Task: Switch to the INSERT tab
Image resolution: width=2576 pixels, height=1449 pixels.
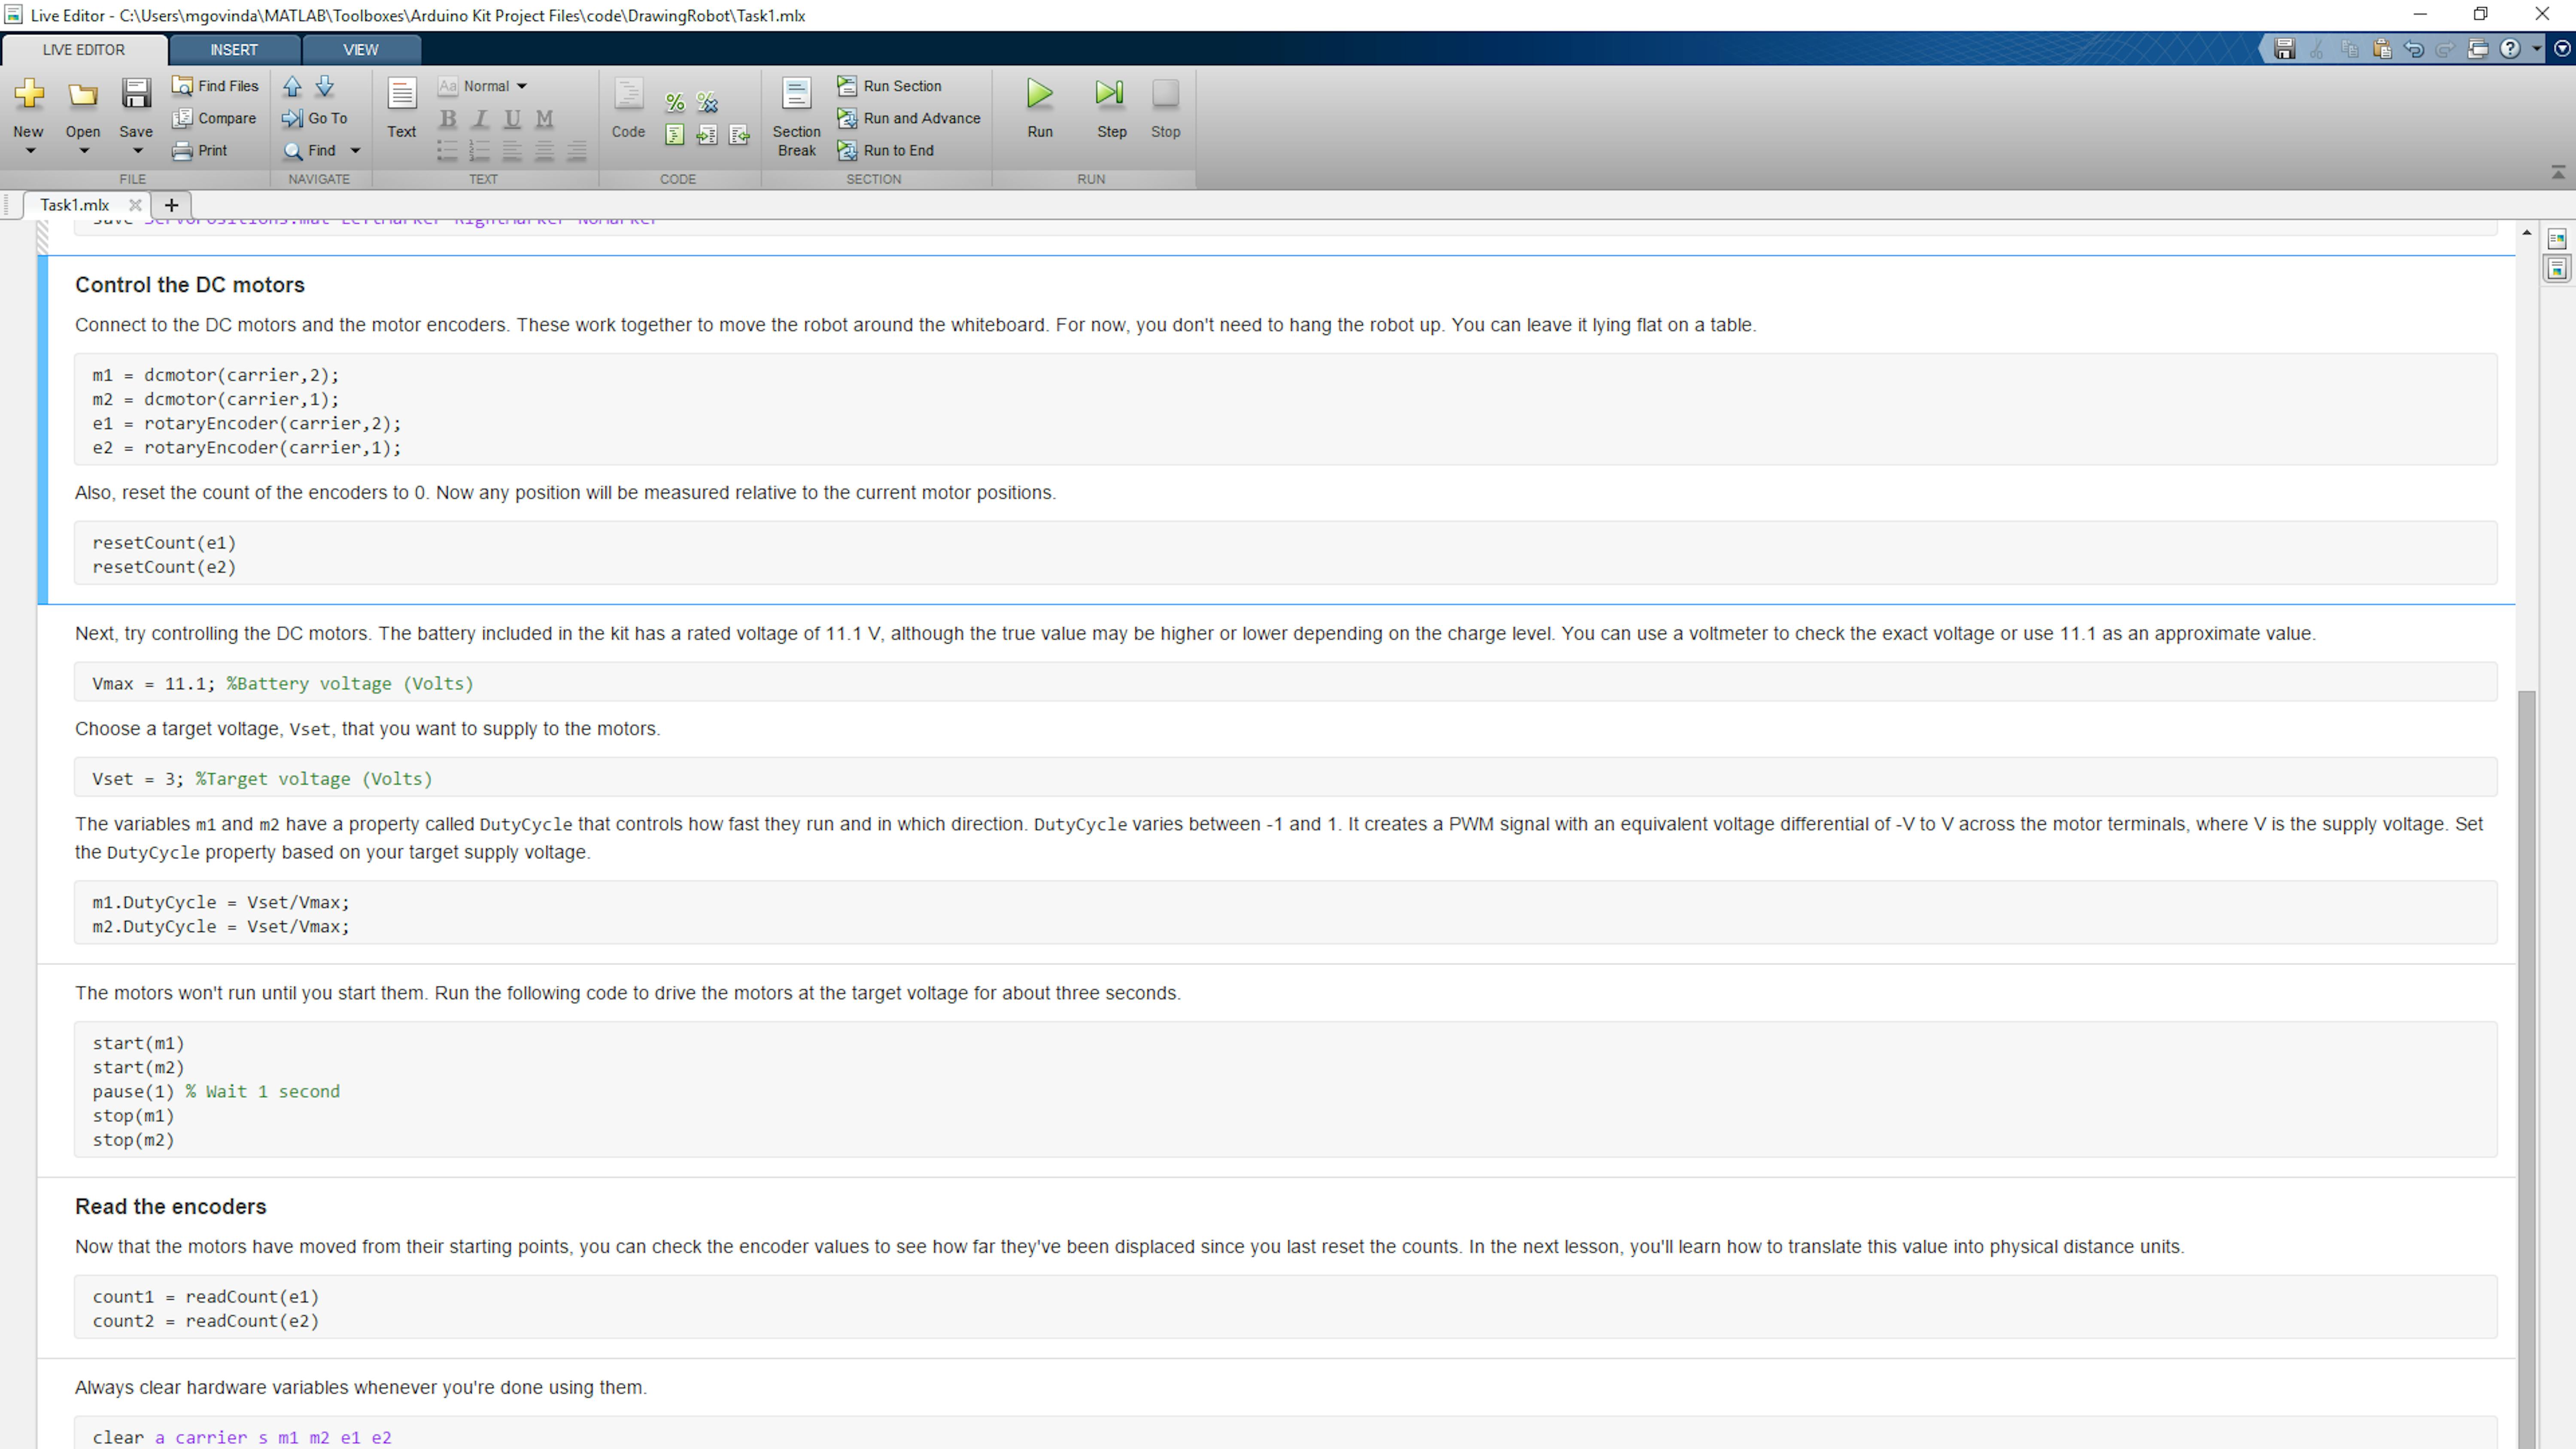Action: [x=234, y=50]
